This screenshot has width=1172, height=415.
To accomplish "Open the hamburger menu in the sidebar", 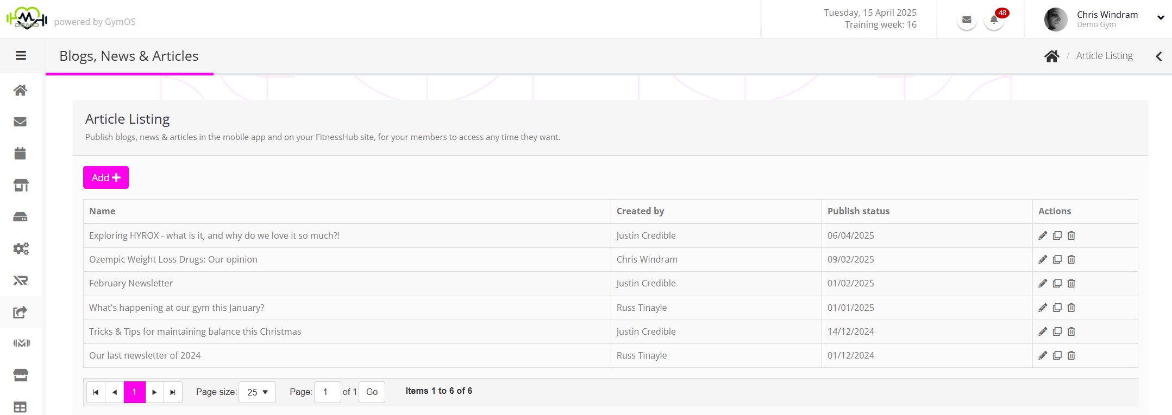I will pos(21,55).
